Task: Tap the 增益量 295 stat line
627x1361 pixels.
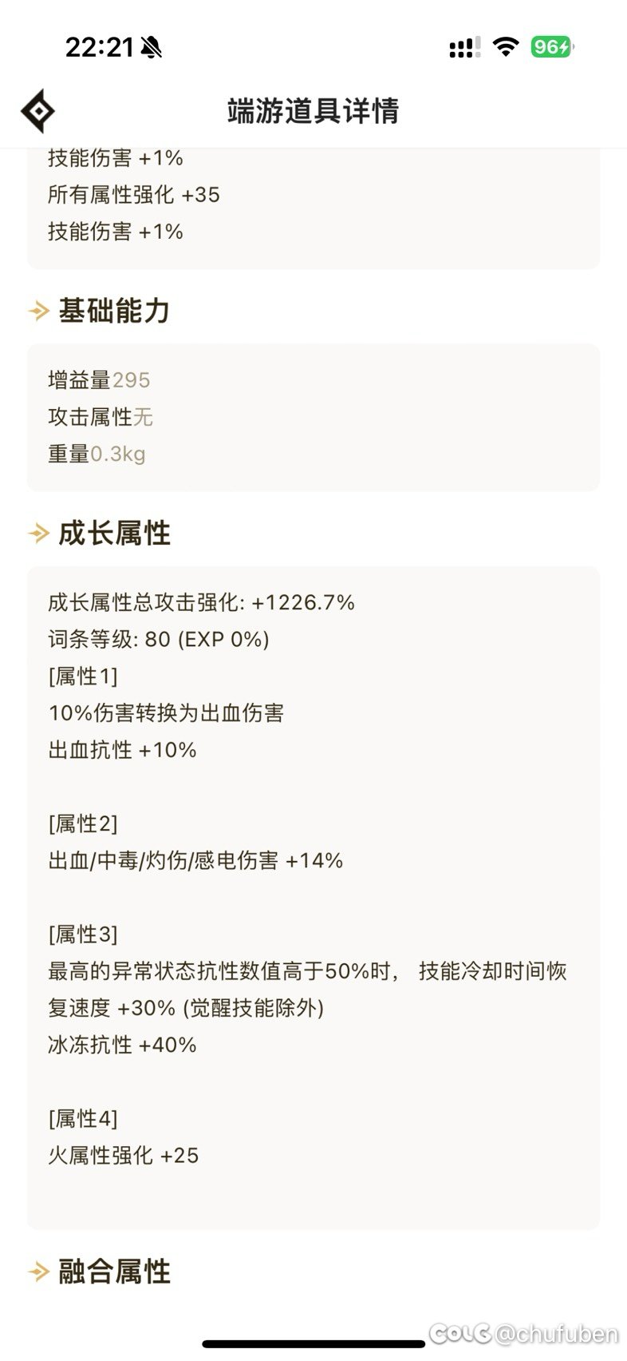Action: (x=99, y=380)
